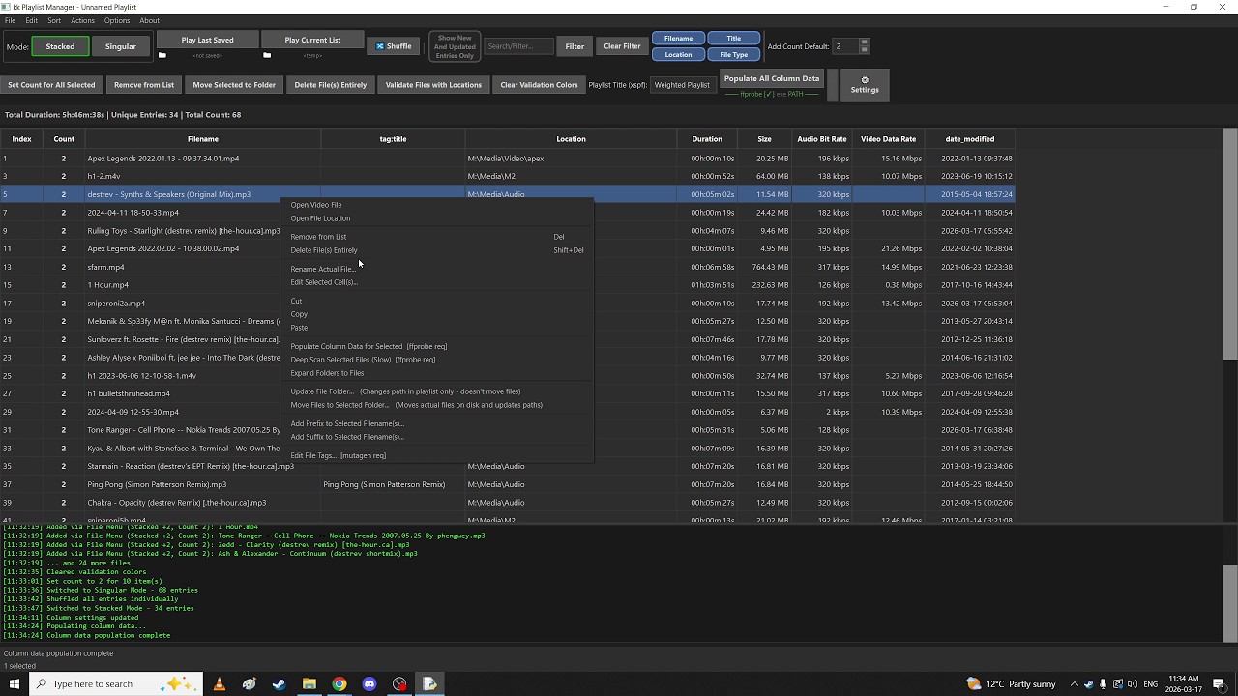This screenshot has width=1238, height=696.
Task: Choose Open Video File from context menu
Action: 436,205
